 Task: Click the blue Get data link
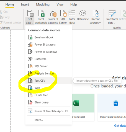(x=120, y=126)
